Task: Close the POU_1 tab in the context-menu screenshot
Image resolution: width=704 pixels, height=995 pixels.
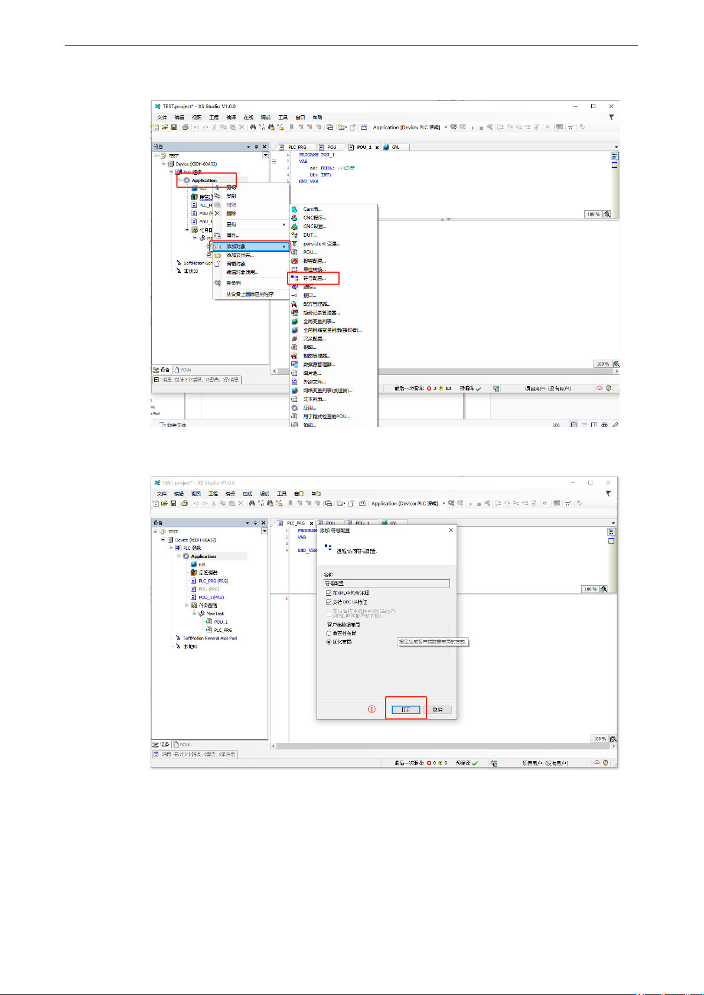Action: (377, 147)
